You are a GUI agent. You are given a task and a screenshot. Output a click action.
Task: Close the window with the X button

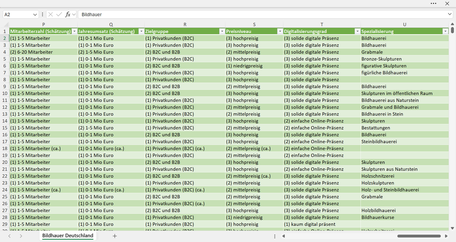pos(447,4)
